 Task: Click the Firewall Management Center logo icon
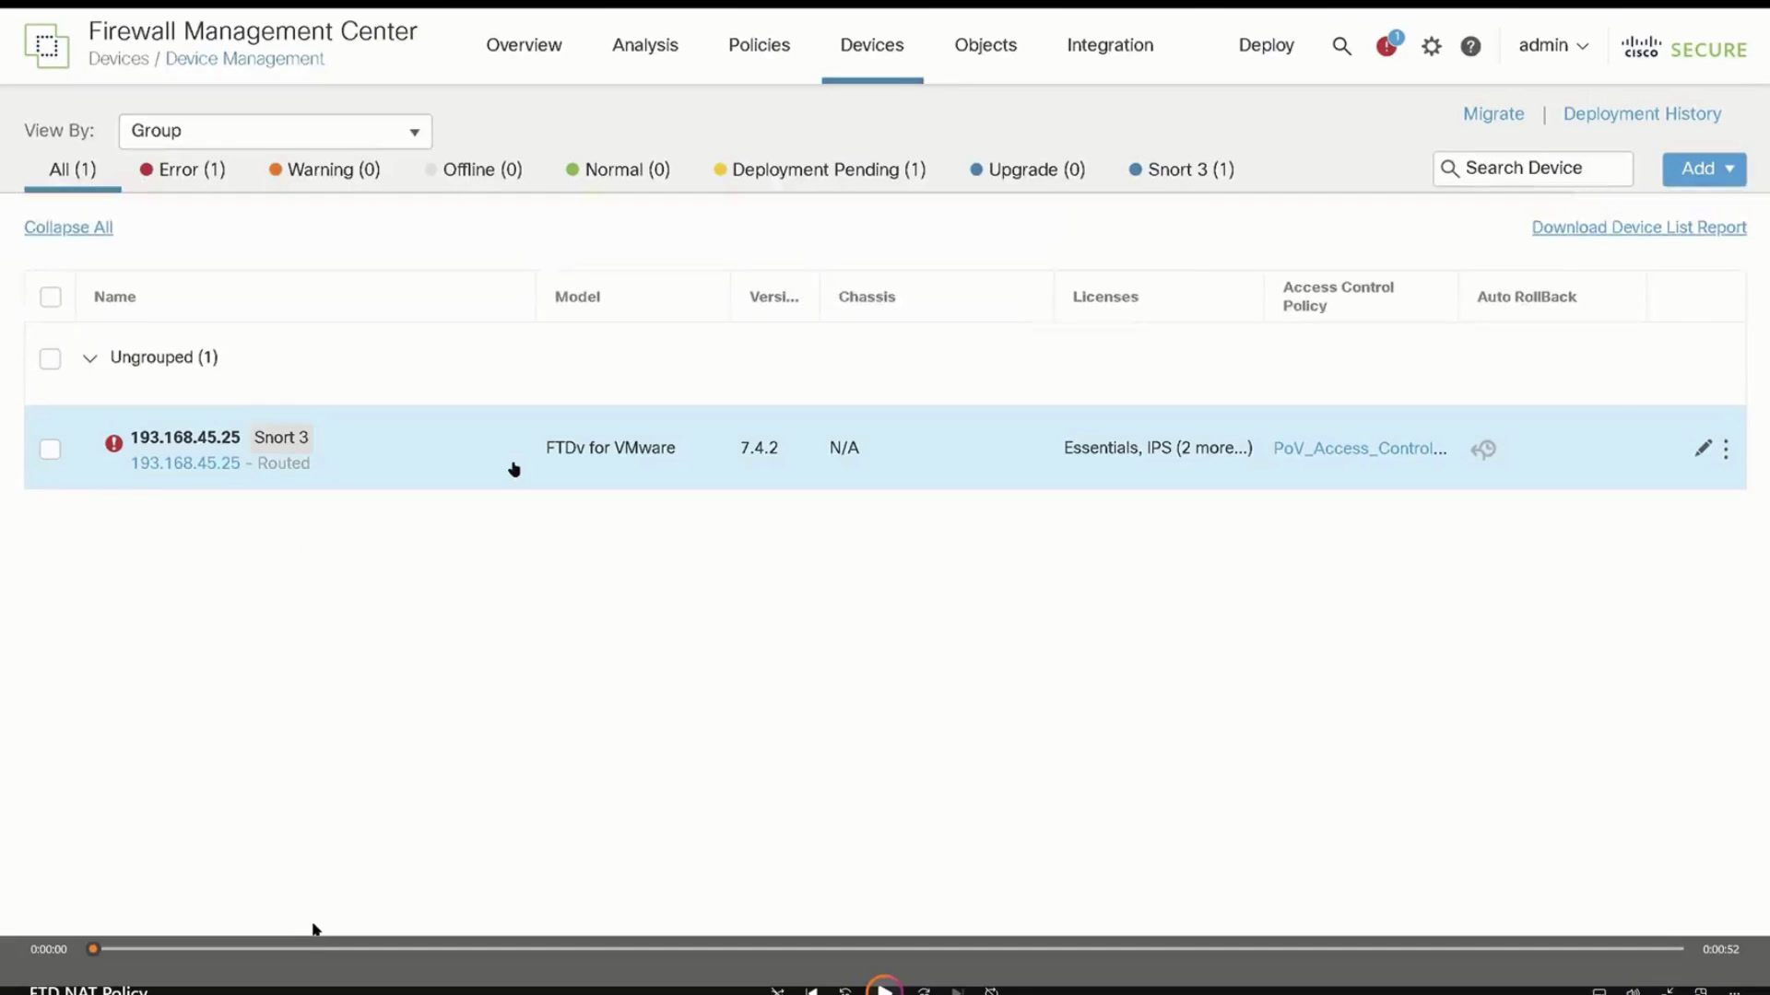pos(47,45)
